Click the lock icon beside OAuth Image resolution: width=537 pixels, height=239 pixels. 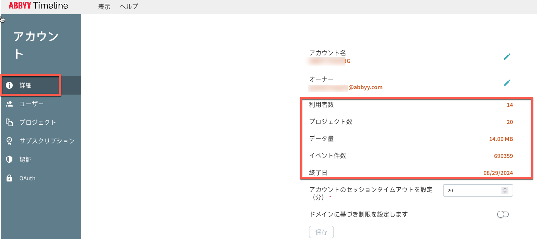pos(10,178)
